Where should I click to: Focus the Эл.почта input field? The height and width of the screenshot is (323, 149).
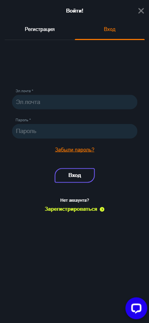point(74,102)
